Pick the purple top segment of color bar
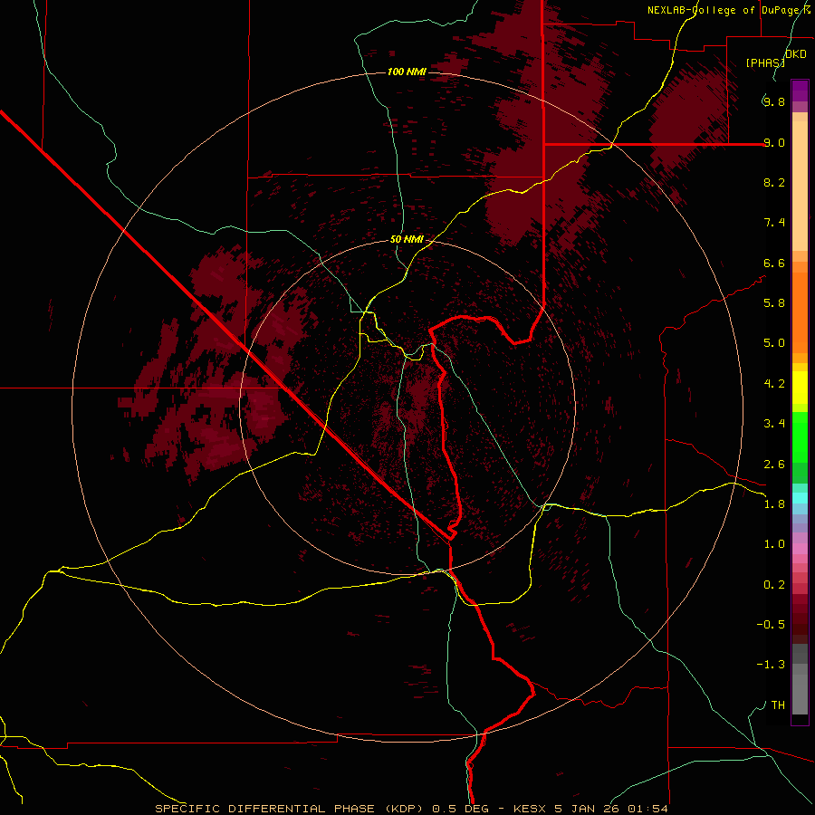The width and height of the screenshot is (815, 815). (800, 91)
